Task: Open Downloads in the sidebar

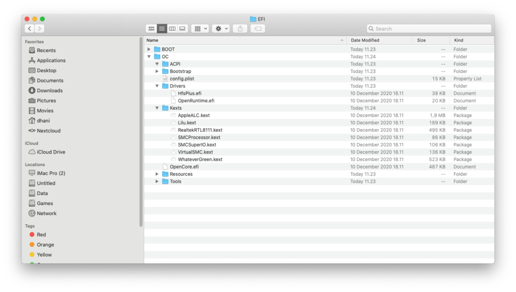Action: 49,90
